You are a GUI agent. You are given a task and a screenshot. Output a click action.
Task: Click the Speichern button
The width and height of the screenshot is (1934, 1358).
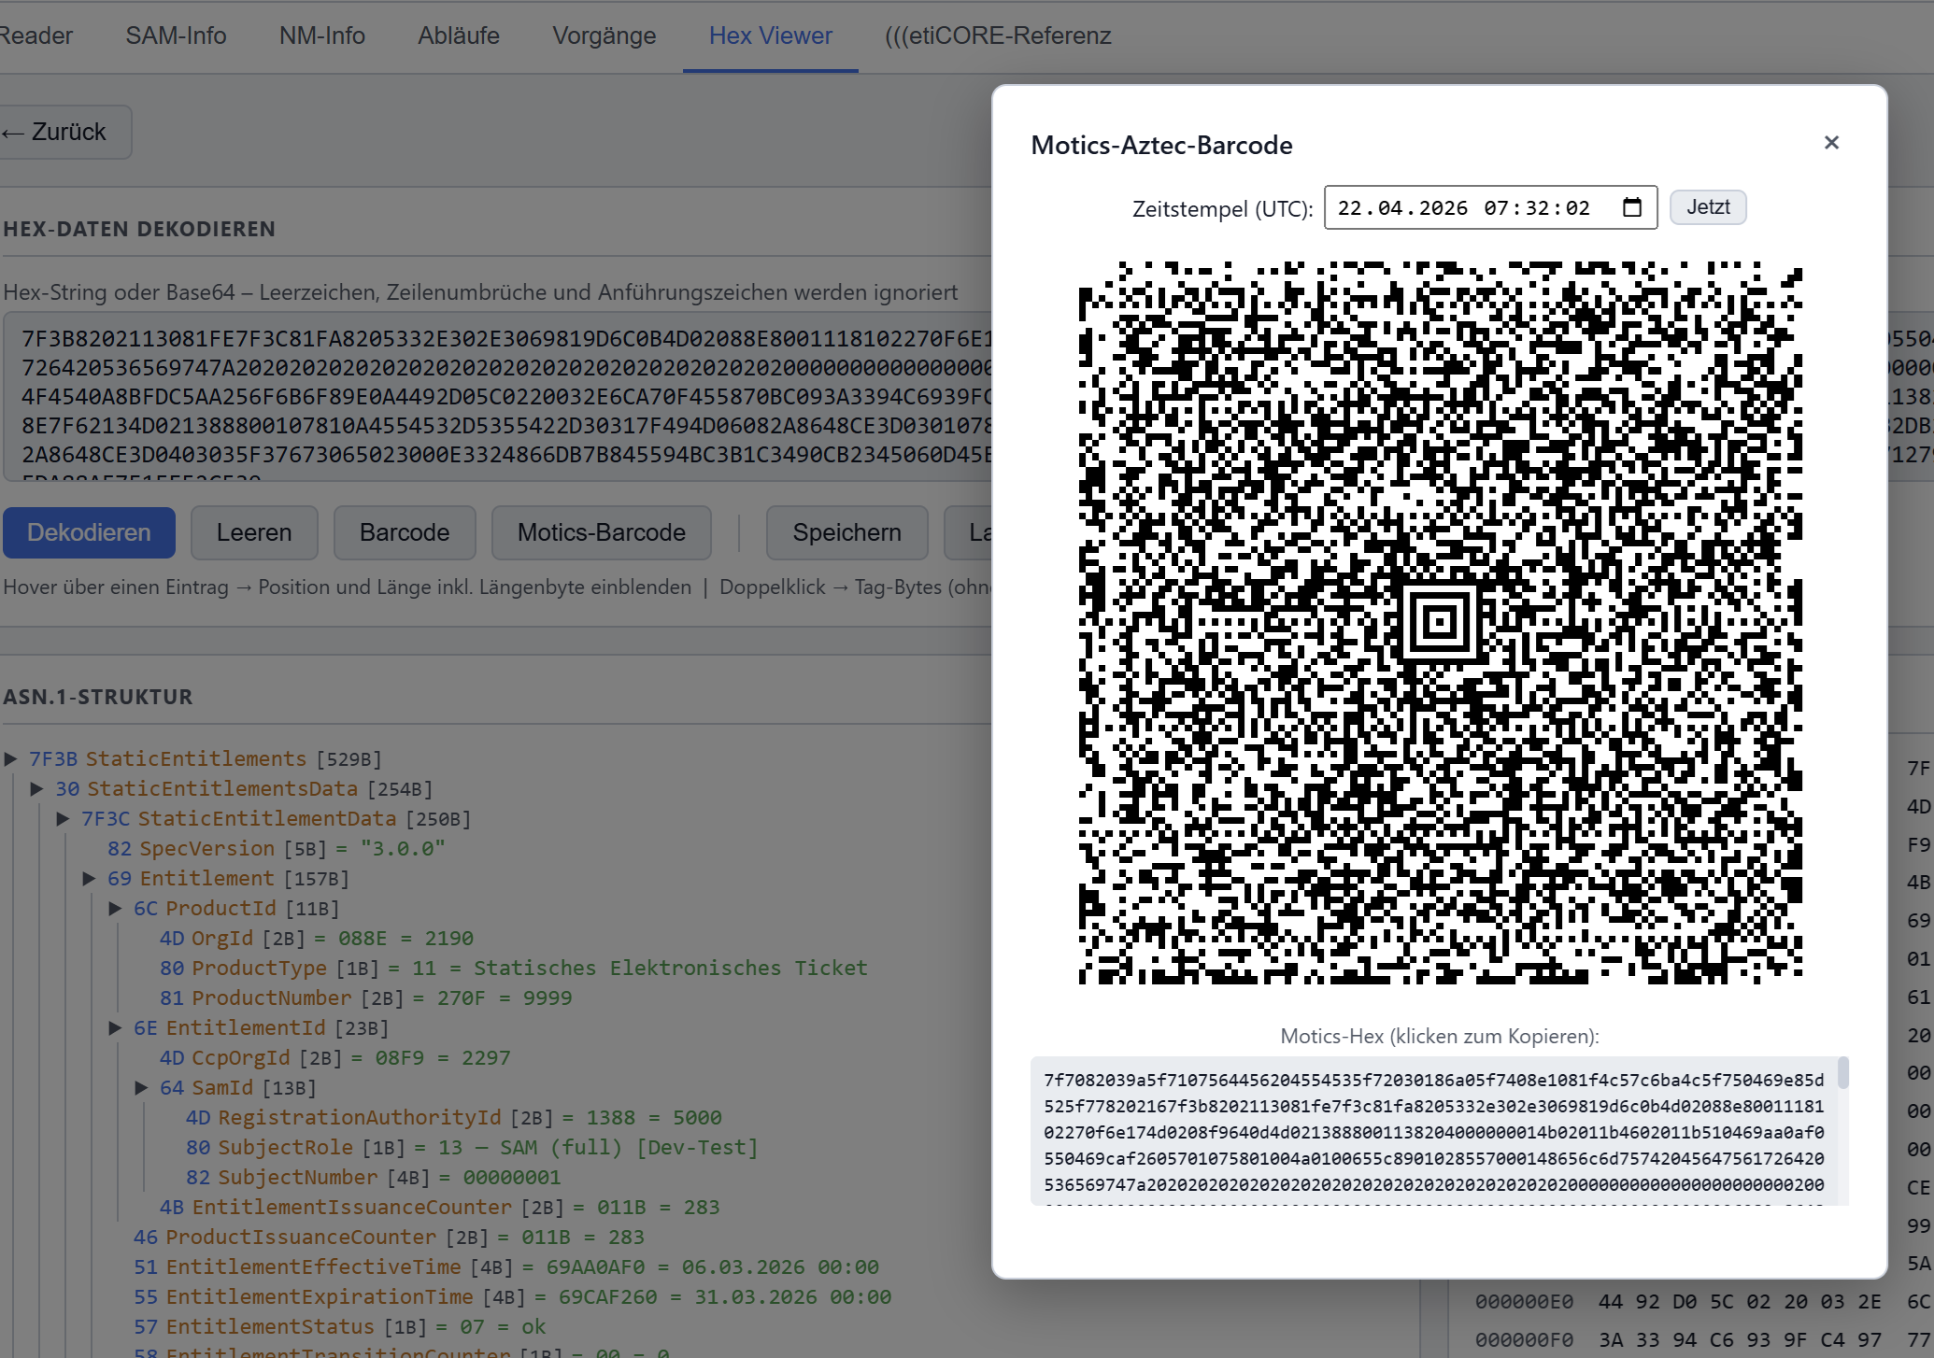click(846, 532)
